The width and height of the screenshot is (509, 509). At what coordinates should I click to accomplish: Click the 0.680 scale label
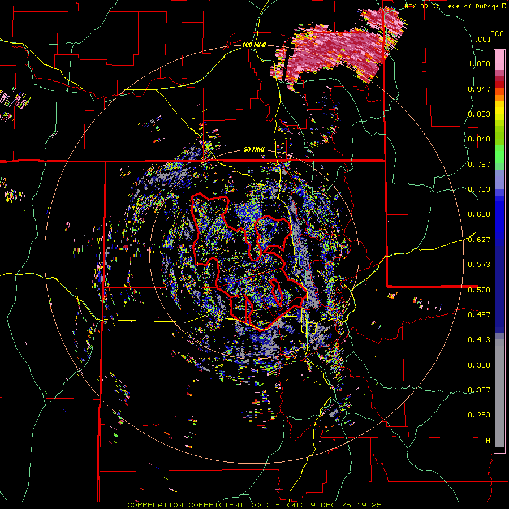(479, 214)
